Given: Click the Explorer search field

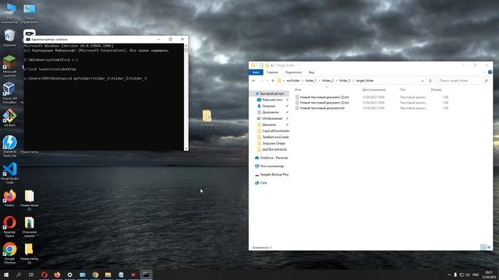Looking at the screenshot, I should click(462, 81).
